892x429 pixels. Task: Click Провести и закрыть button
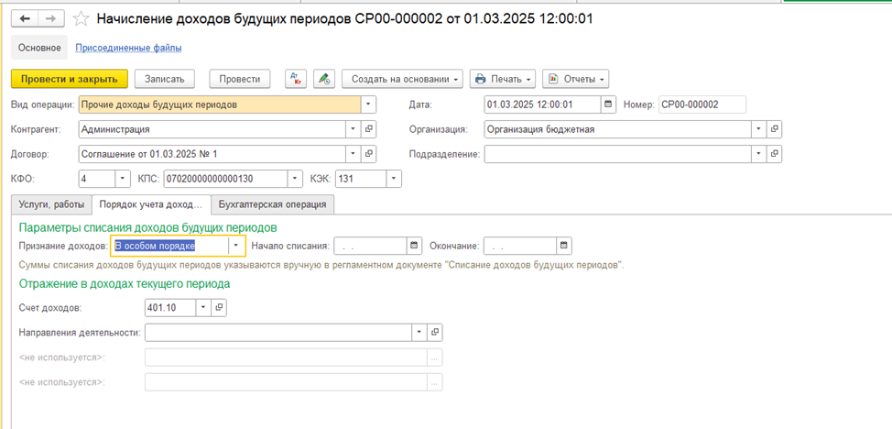point(70,79)
